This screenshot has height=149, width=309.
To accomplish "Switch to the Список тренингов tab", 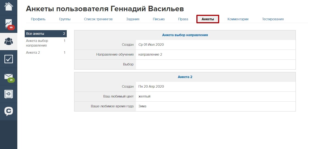I will [x=98, y=19].
